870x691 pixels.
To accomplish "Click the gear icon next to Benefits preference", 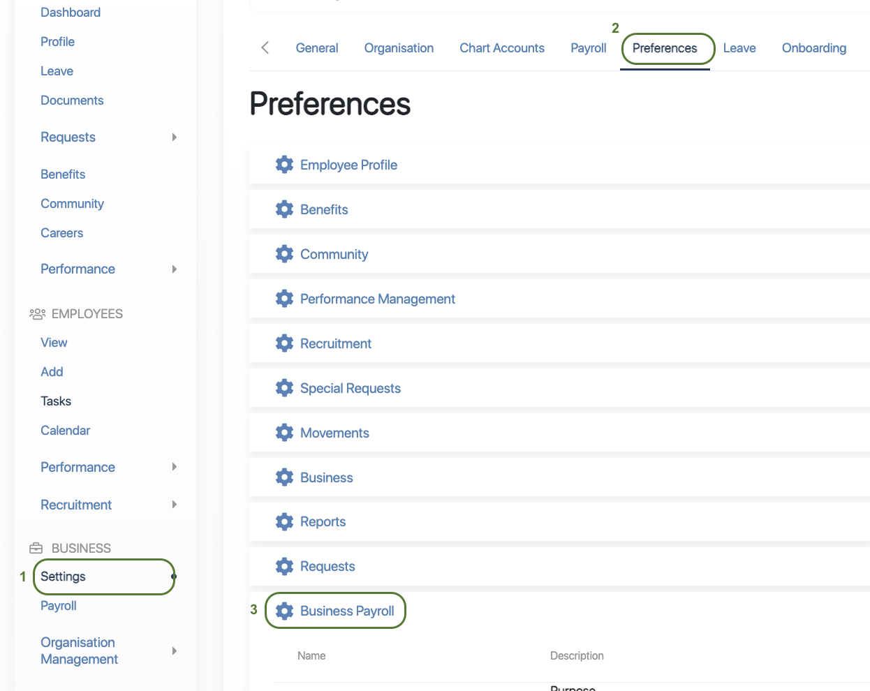I will click(x=284, y=209).
